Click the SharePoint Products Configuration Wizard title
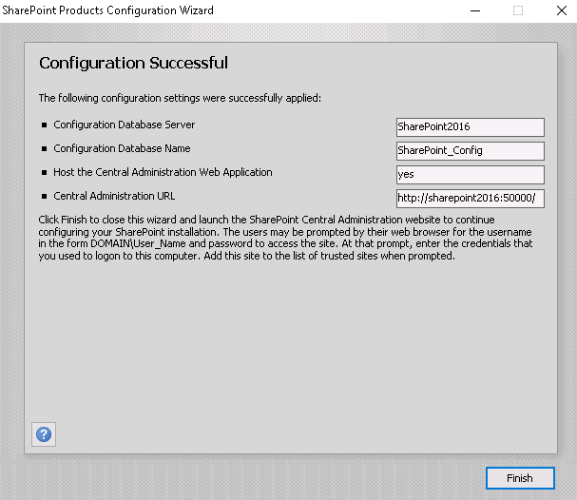This screenshot has height=500, width=577. pyautogui.click(x=107, y=10)
